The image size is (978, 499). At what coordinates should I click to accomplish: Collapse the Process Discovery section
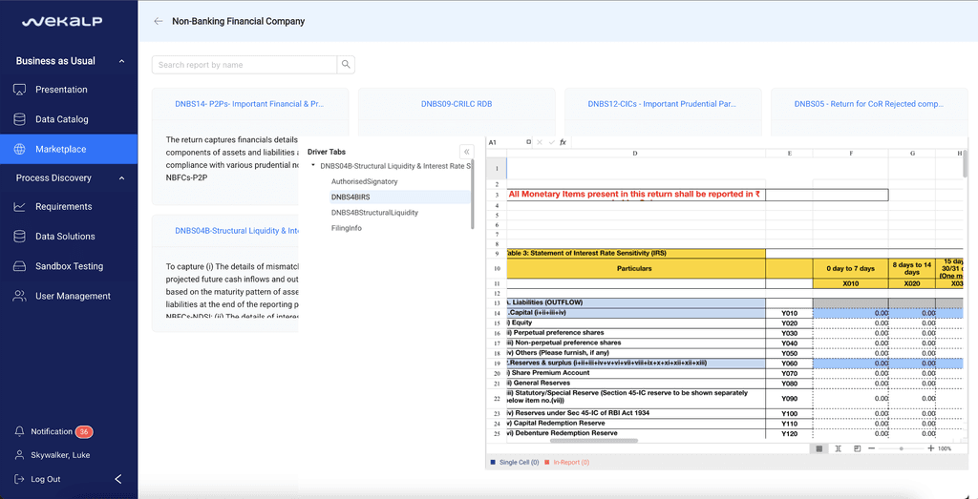pos(121,178)
